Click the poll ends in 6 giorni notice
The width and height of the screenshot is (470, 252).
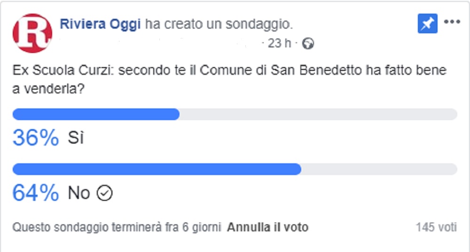(117, 227)
